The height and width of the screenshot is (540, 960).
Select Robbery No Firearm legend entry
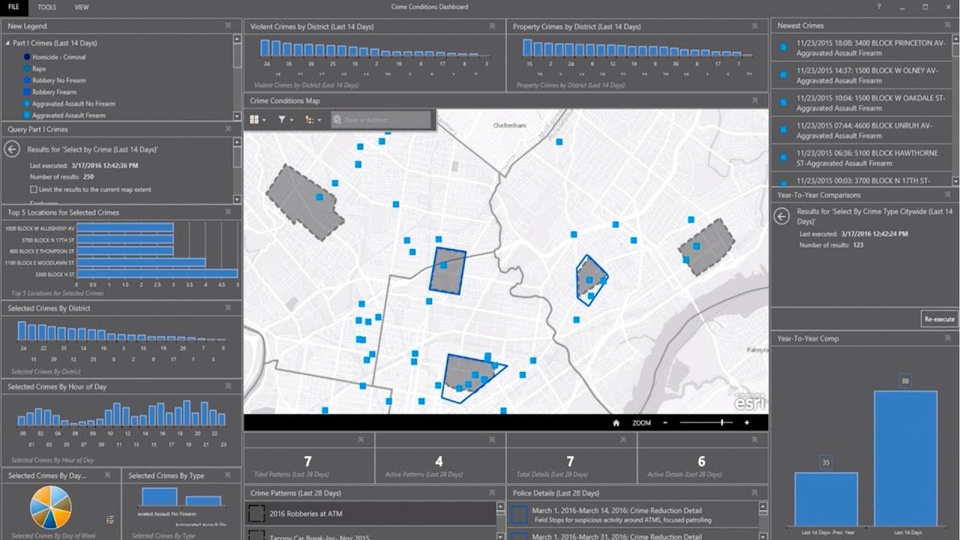pos(59,80)
